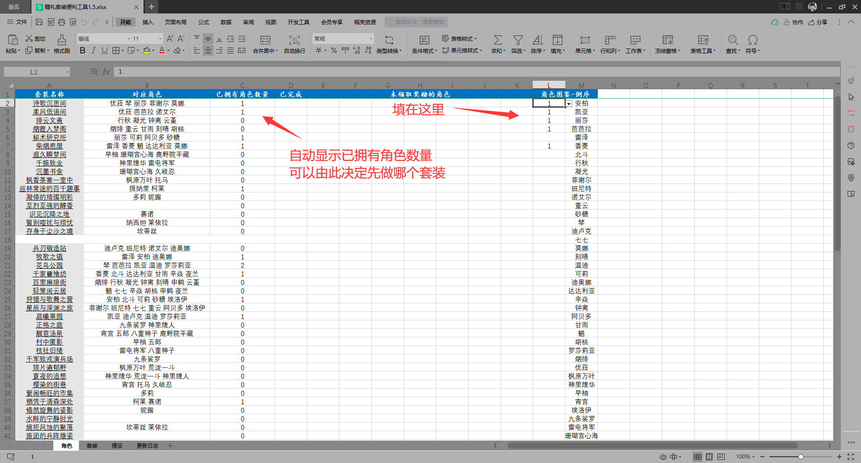Click the Find (查找) magnifier icon
Image resolution: width=861 pixels, height=463 pixels.
tap(733, 40)
